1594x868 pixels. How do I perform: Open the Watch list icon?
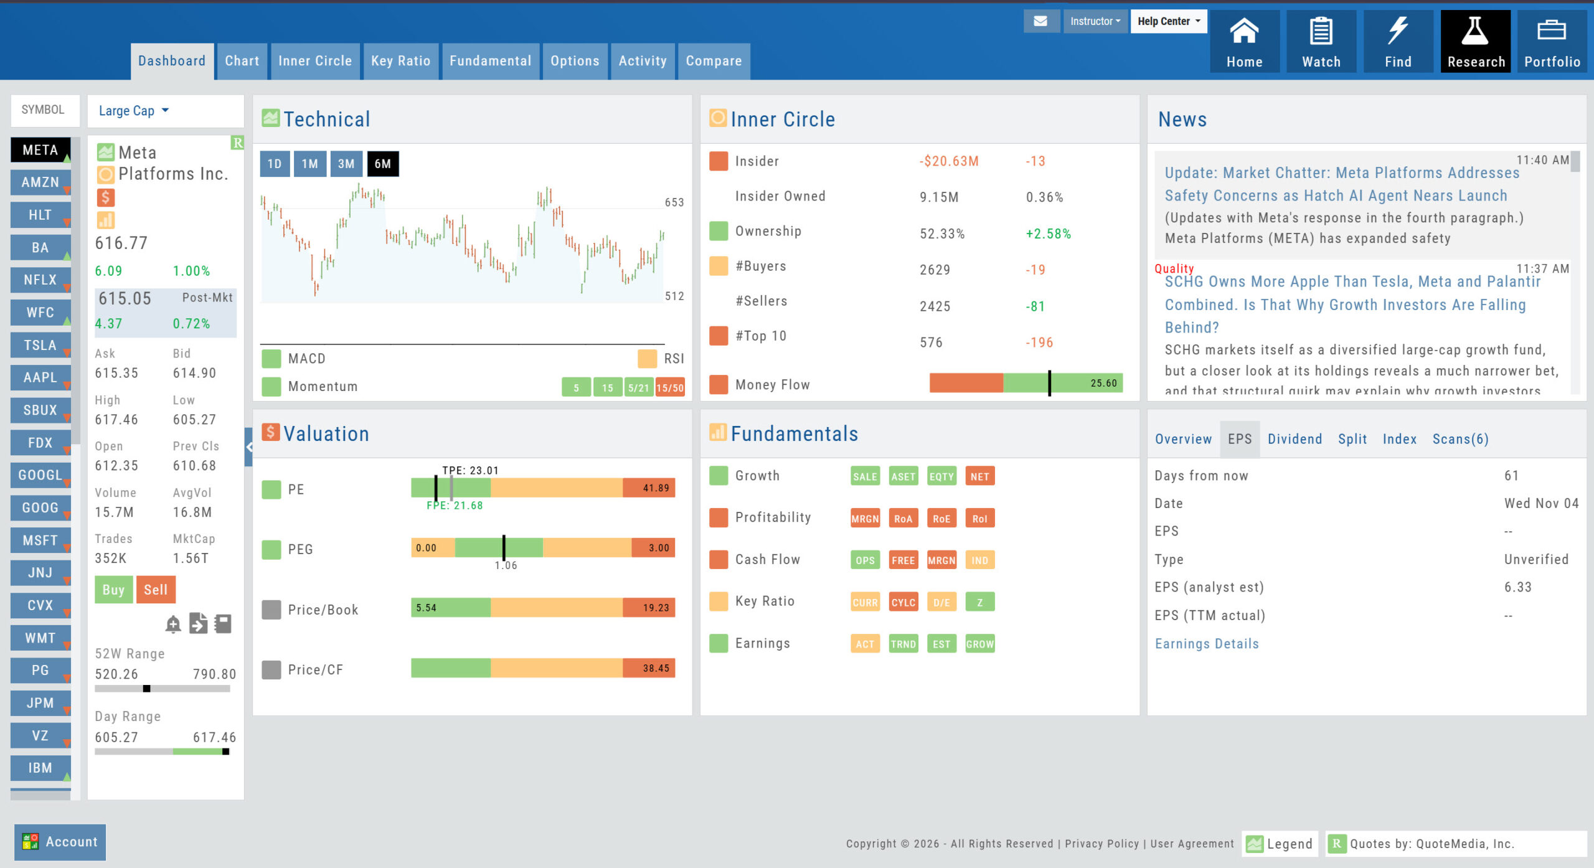(1321, 42)
